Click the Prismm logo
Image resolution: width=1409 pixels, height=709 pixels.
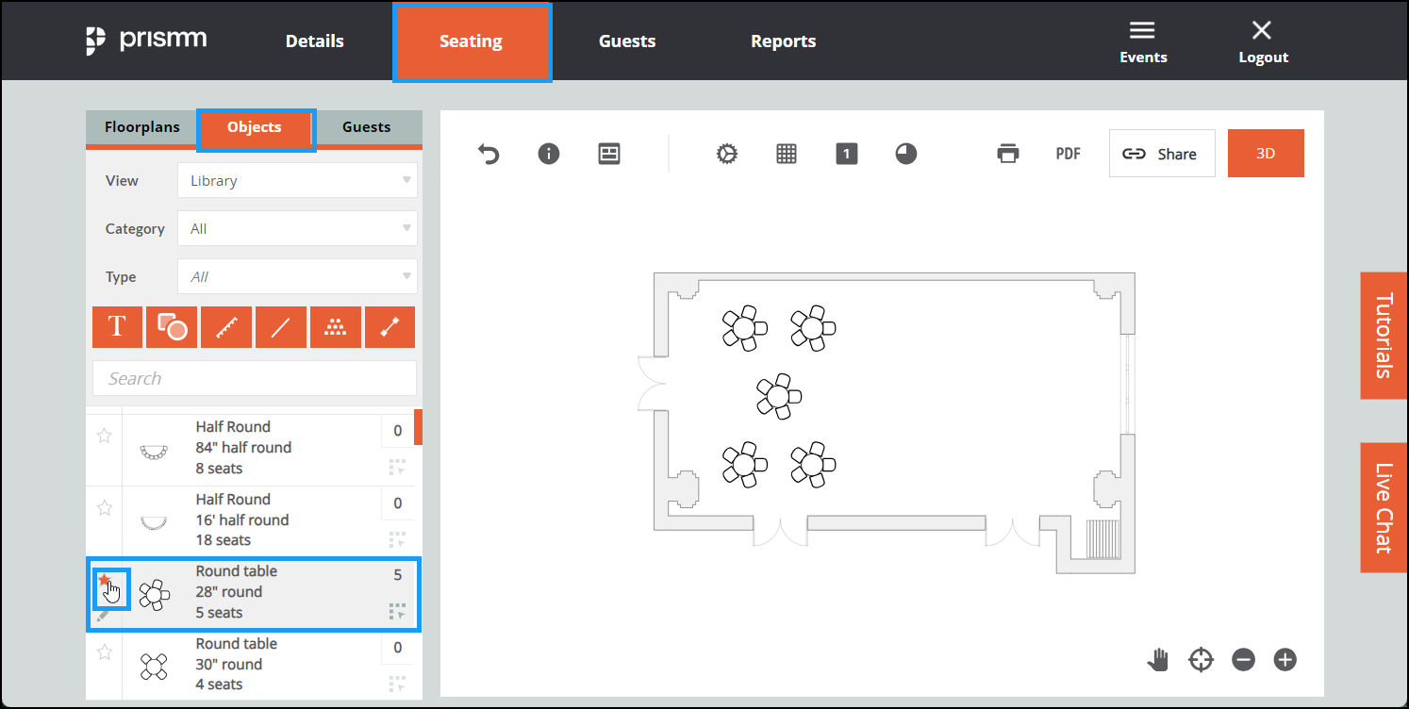[x=146, y=41]
